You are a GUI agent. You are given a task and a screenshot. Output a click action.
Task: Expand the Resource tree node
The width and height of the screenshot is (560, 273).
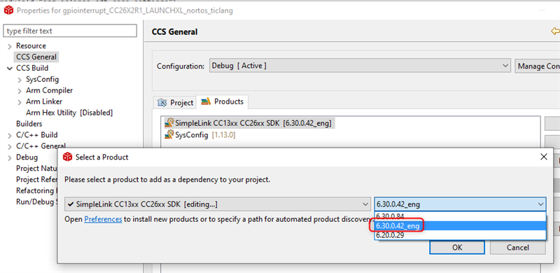10,46
